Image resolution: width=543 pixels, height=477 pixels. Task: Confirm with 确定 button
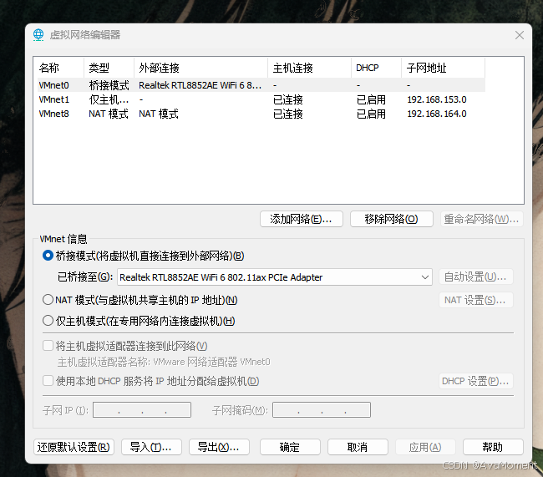[290, 447]
